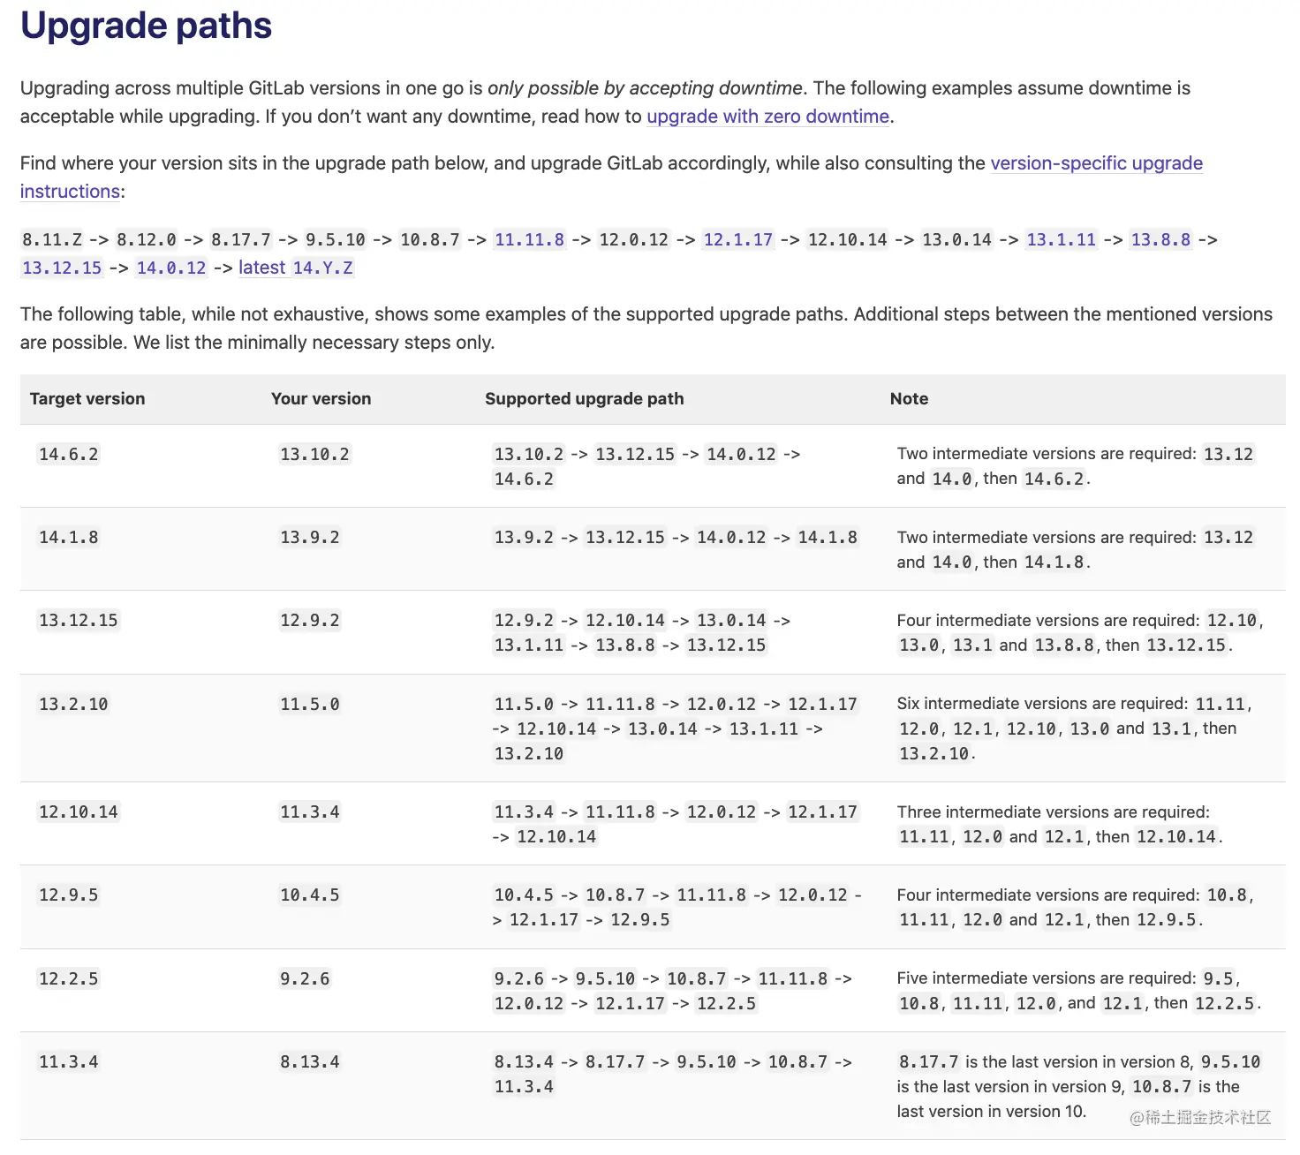Viewport: 1300px width, 1155px height.
Task: Click the note starting 'Five intermediate versions'
Action: 1079,991
